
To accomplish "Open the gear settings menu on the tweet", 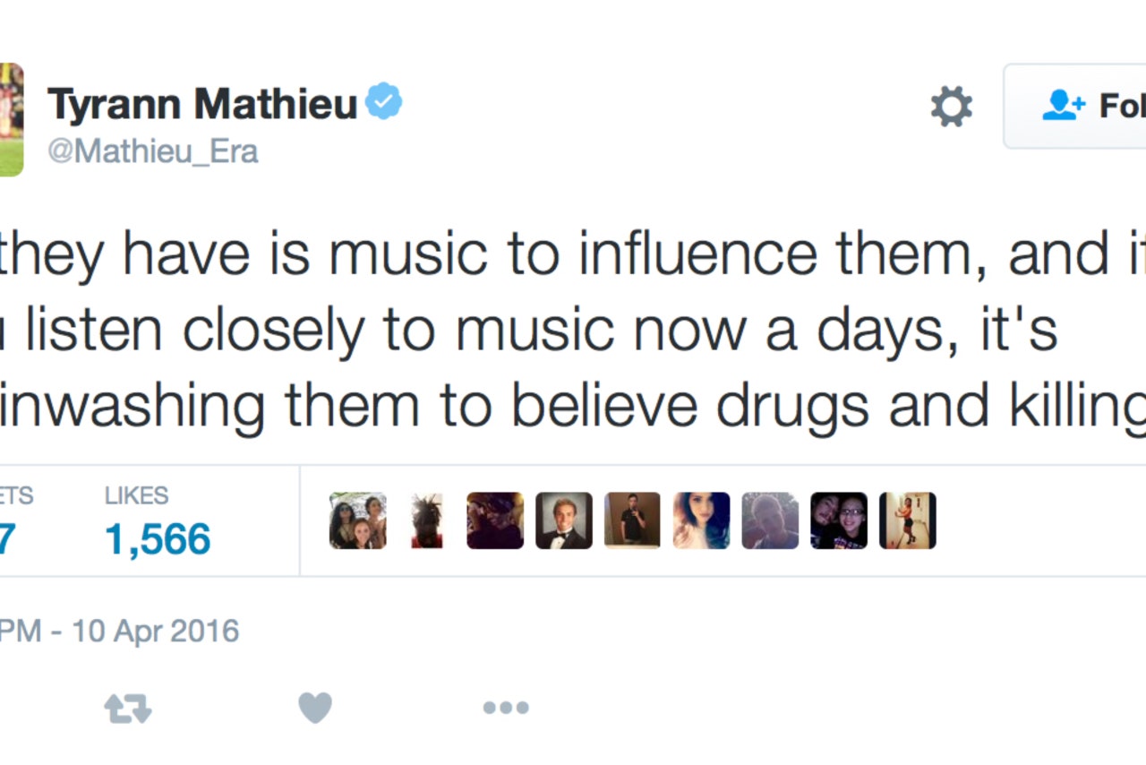I will click(951, 107).
